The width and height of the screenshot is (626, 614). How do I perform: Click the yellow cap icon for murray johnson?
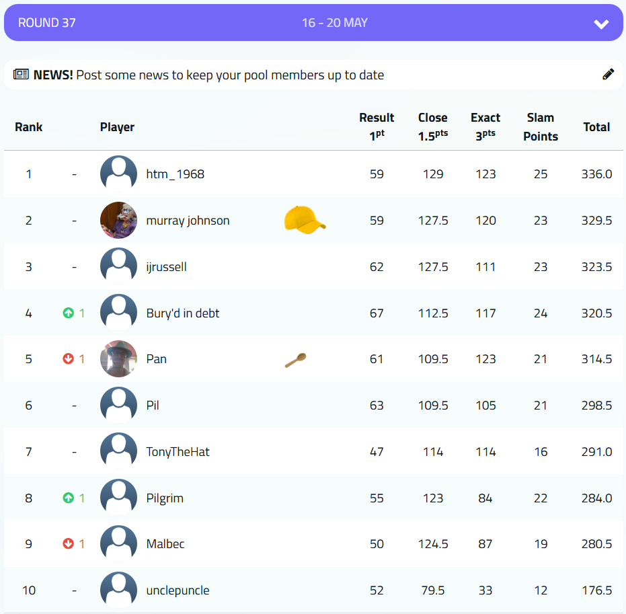(x=305, y=221)
